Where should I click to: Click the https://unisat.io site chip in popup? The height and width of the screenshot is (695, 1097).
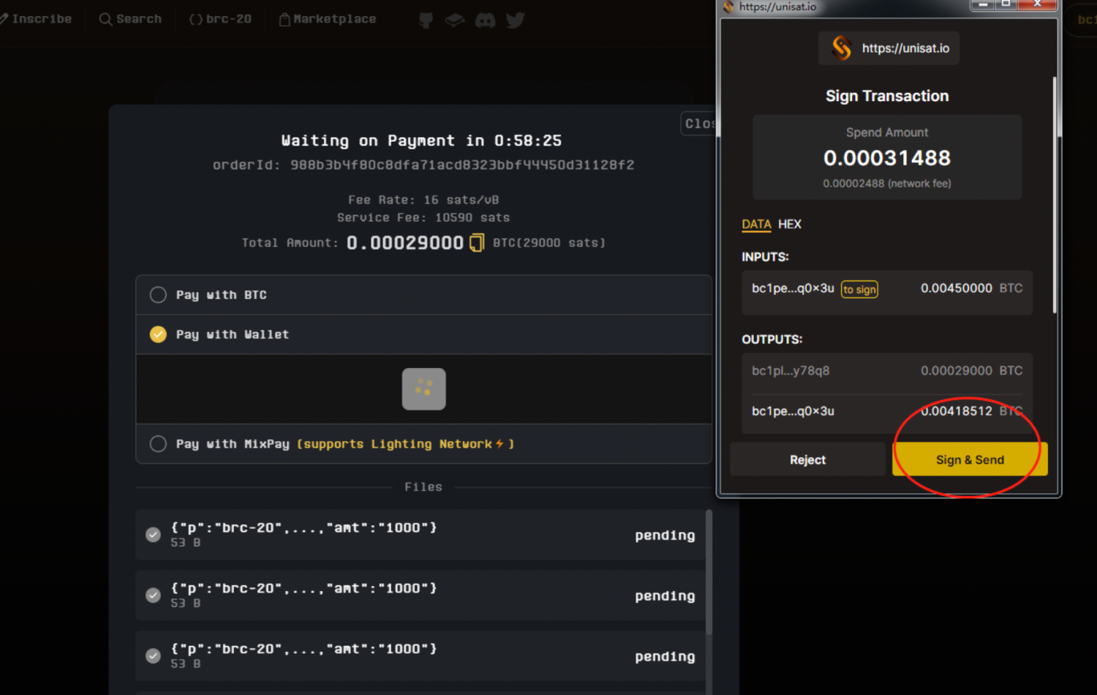889,48
